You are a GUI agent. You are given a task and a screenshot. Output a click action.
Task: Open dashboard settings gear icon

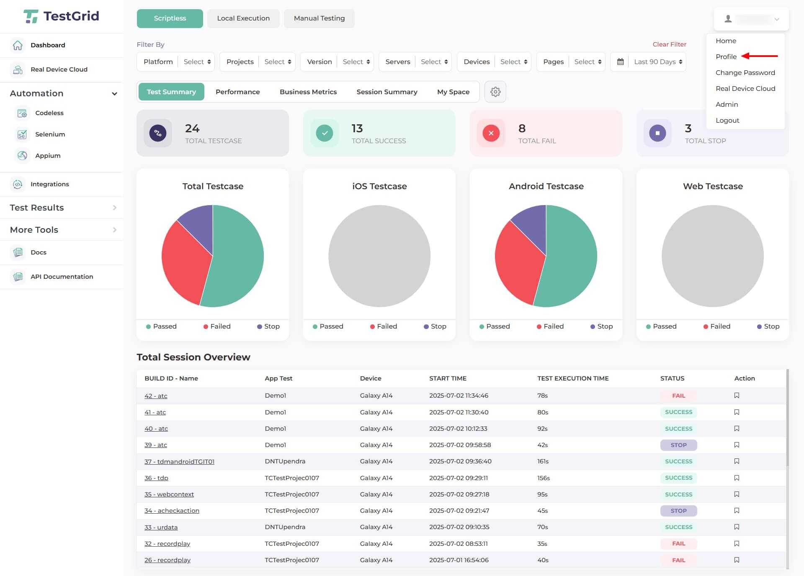coord(495,92)
